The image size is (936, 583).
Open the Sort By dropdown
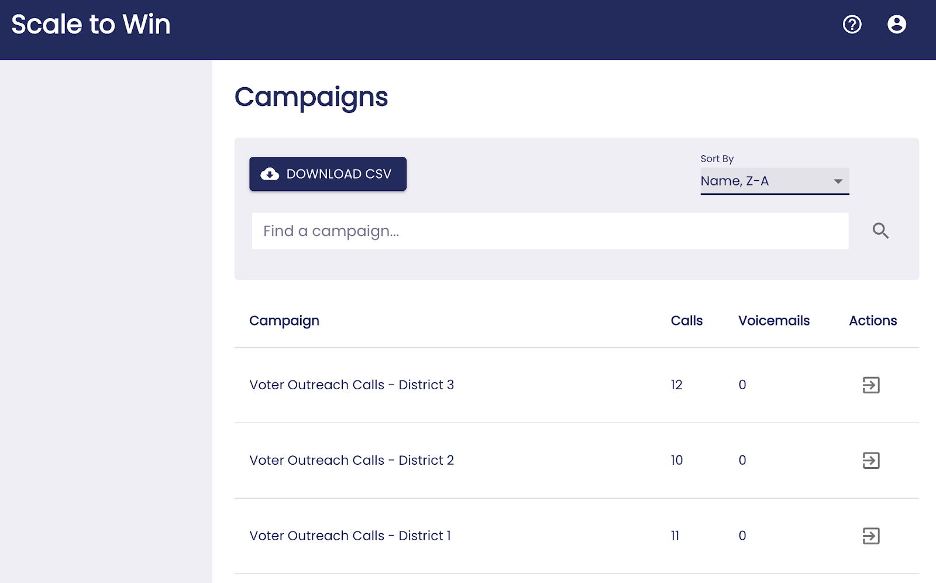pyautogui.click(x=775, y=181)
